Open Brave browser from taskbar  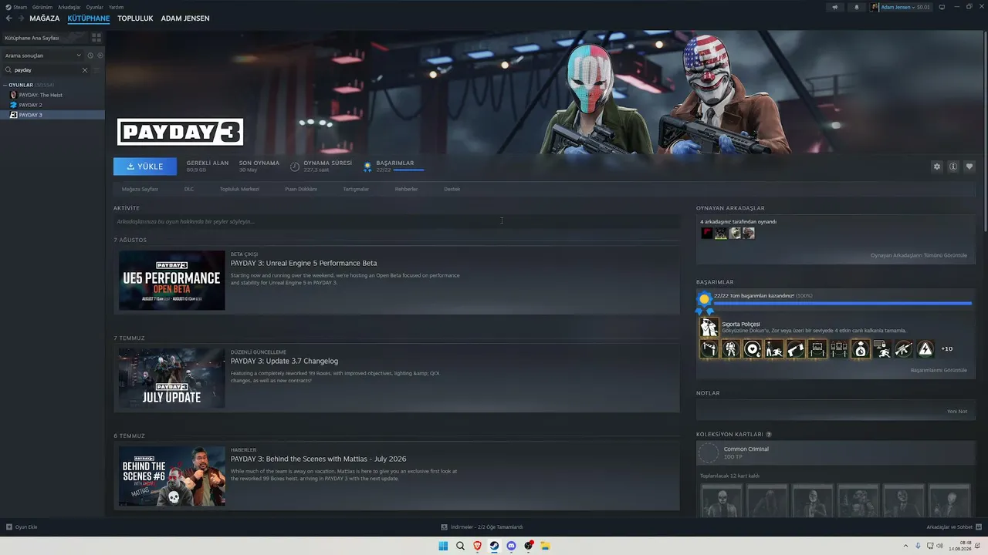point(477,546)
